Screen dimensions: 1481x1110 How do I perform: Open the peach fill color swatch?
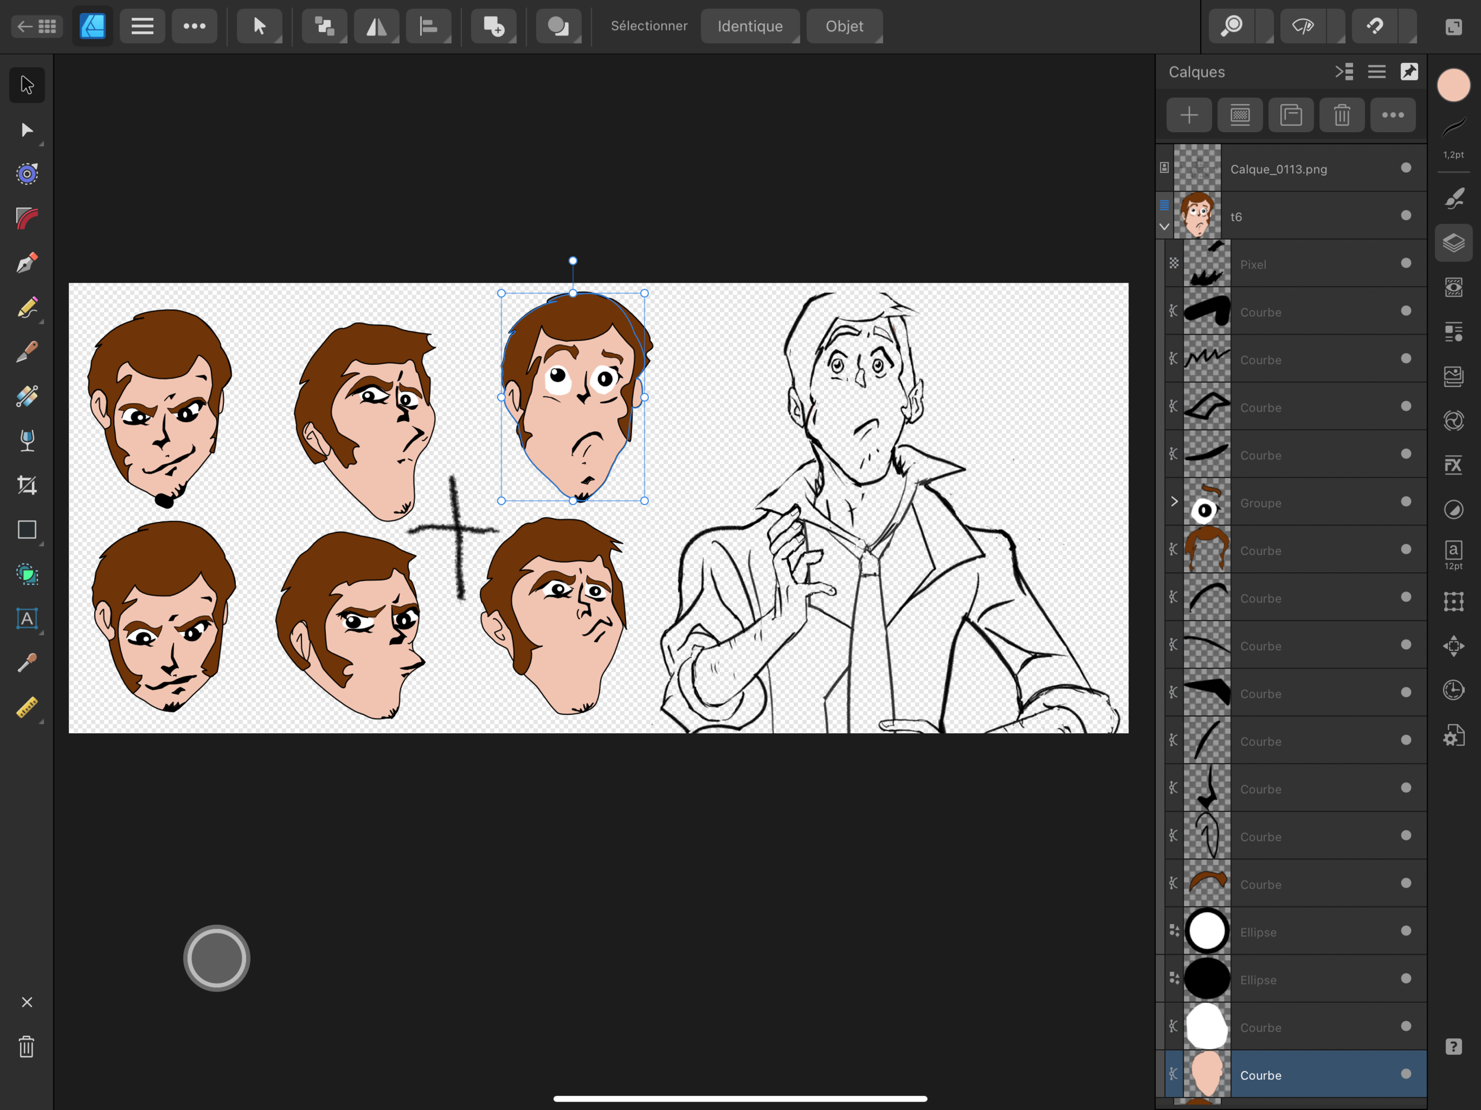point(1453,85)
